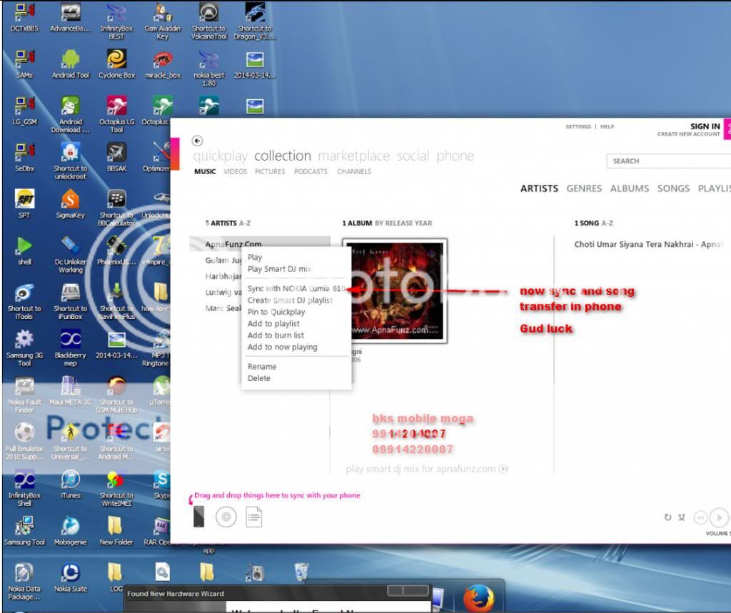
Task: Switch to the GENRES view
Action: click(x=584, y=188)
